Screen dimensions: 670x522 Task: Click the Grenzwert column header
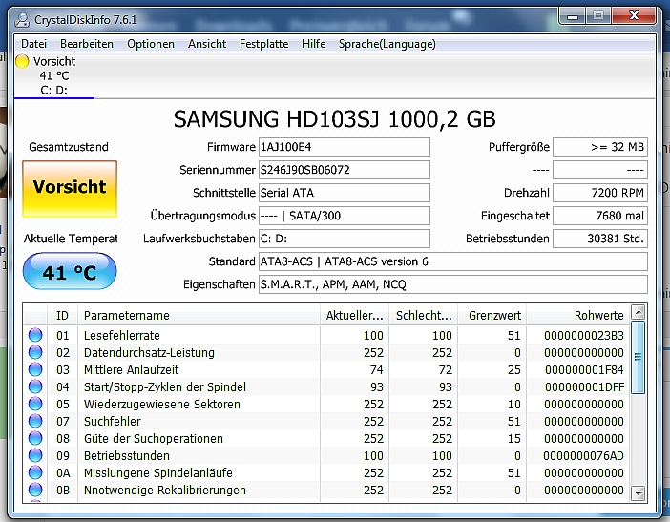492,316
